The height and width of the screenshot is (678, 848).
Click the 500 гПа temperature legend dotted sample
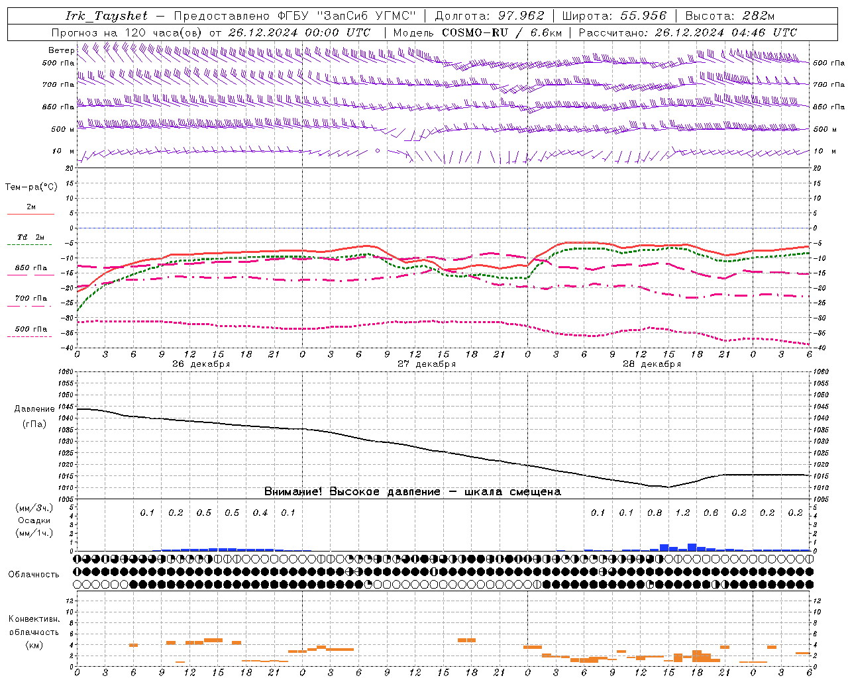(x=29, y=336)
